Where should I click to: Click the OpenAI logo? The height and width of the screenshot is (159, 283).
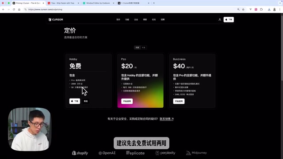pyautogui.click(x=107, y=153)
